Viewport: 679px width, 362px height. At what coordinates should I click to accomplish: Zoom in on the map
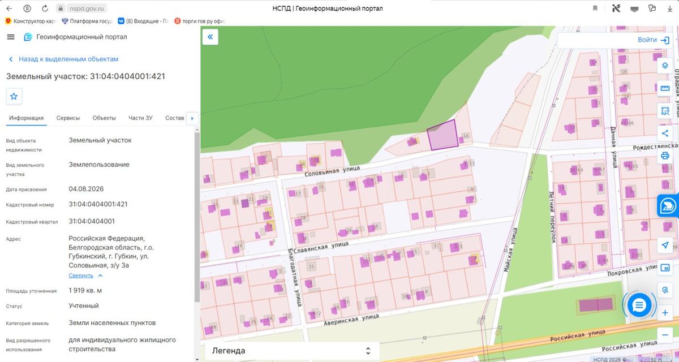coord(665,313)
